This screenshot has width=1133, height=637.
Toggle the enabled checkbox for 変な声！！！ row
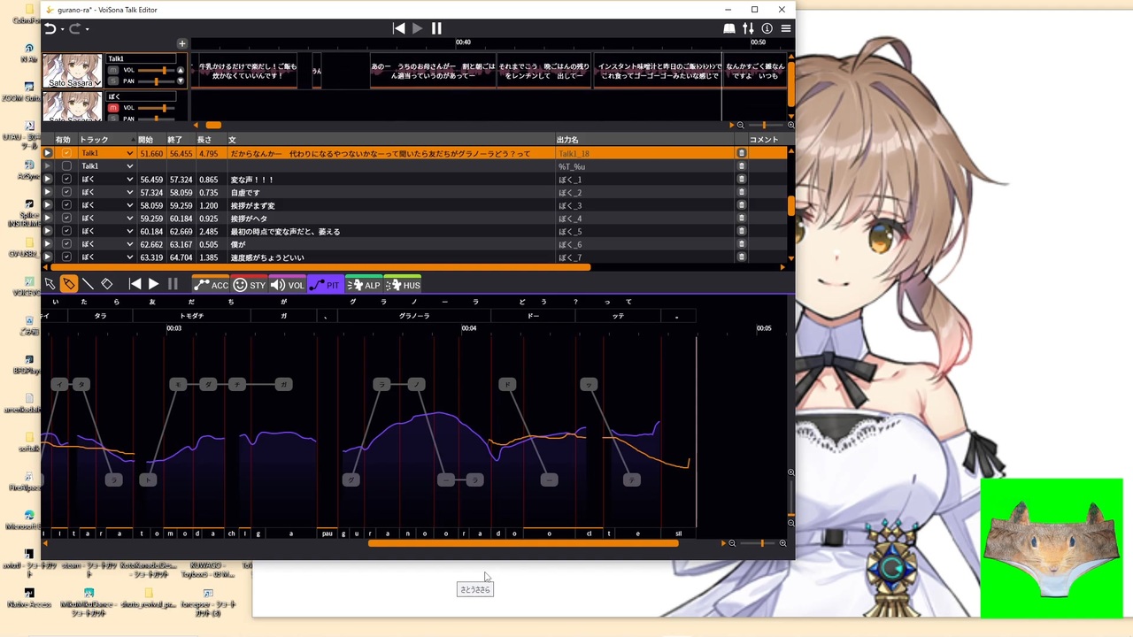coord(66,180)
